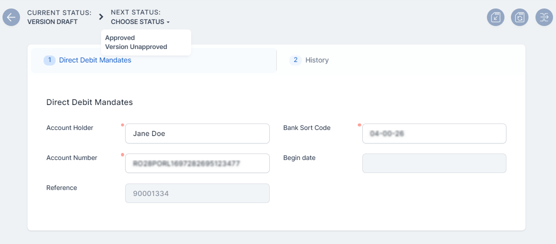Viewport: 556px width, 244px height.
Task: Click the Direct Debit Mandates section heading
Action: point(90,102)
